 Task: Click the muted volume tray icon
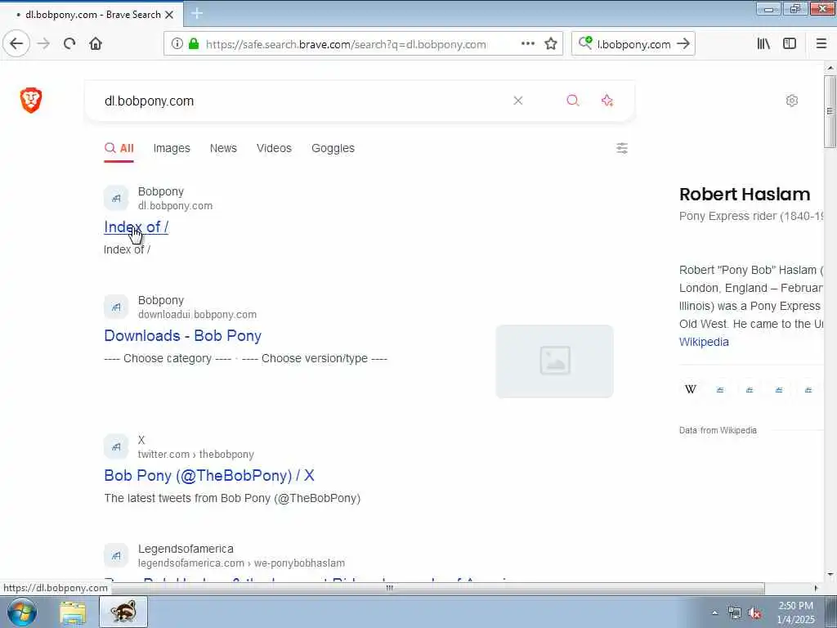click(754, 613)
